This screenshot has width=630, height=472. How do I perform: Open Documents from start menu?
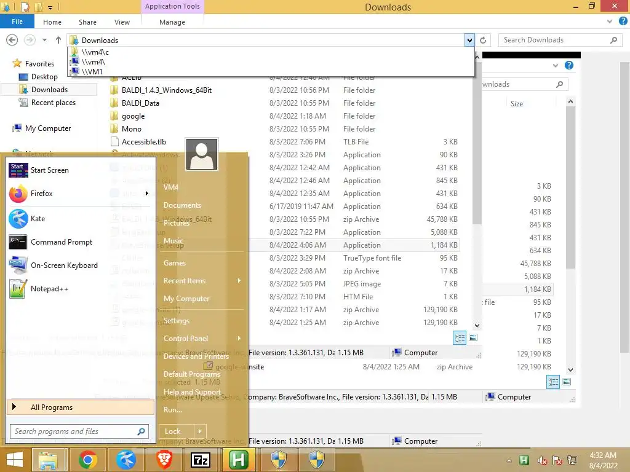coord(182,205)
